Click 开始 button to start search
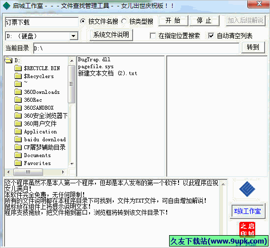Screen dimensions: 270x248 point(173,21)
